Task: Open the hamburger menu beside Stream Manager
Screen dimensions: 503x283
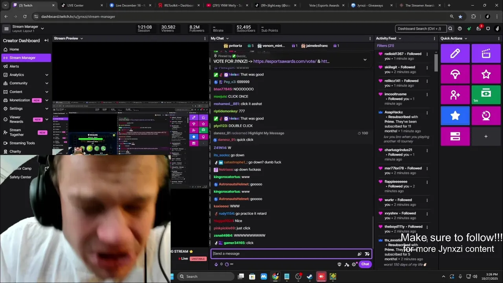Action: (x=6, y=29)
